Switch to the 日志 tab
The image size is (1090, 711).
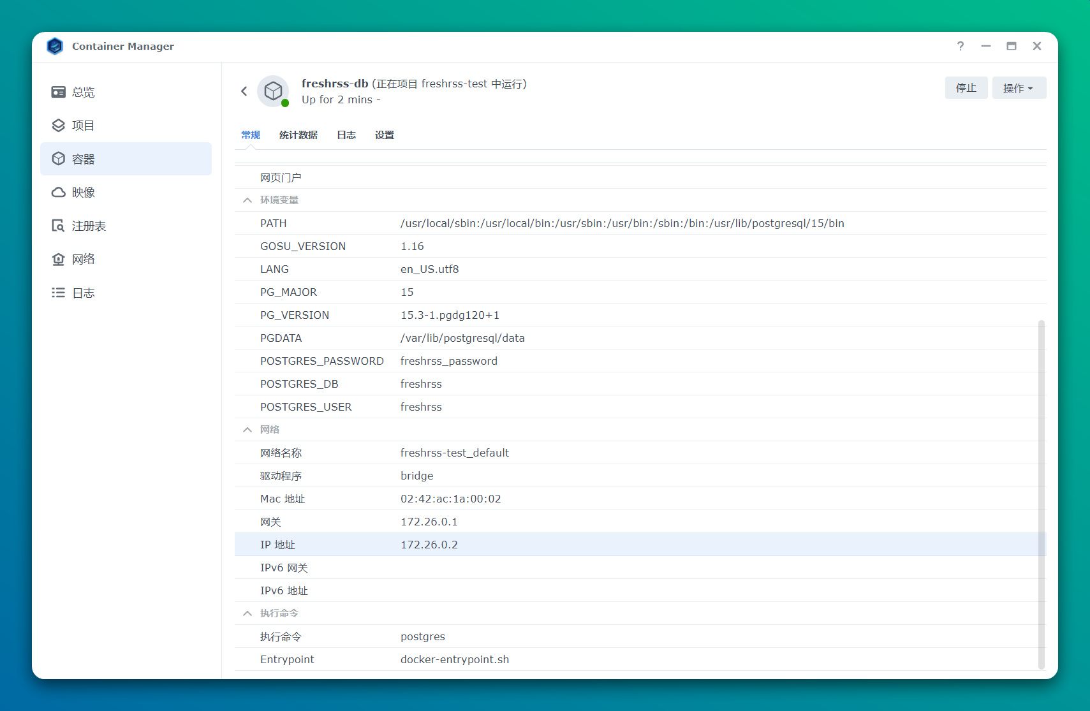coord(346,135)
